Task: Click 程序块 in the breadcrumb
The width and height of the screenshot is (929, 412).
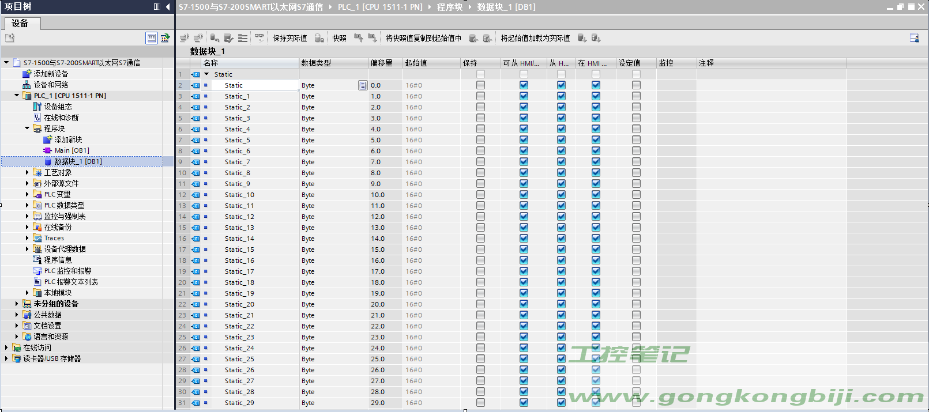Action: (450, 7)
